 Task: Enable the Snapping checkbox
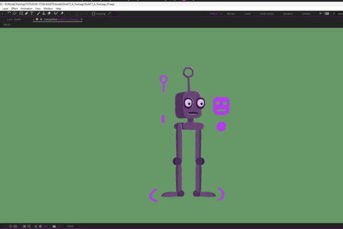94,13
